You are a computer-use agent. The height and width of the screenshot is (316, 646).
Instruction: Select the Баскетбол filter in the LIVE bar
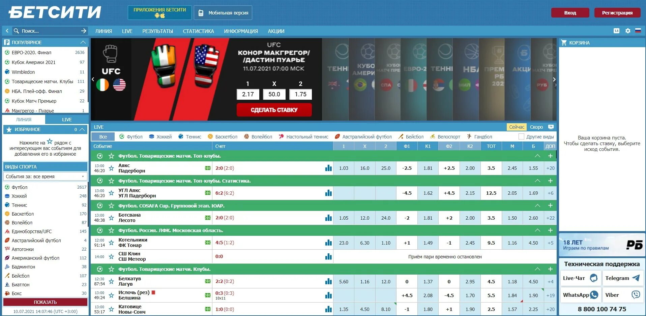(x=223, y=137)
